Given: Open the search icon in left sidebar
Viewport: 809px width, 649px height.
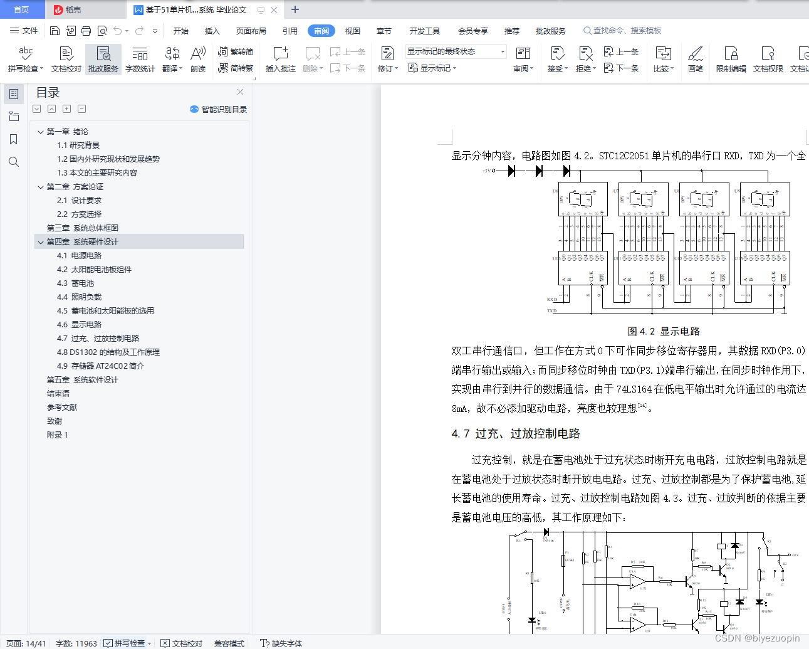Looking at the screenshot, I should click(x=13, y=162).
